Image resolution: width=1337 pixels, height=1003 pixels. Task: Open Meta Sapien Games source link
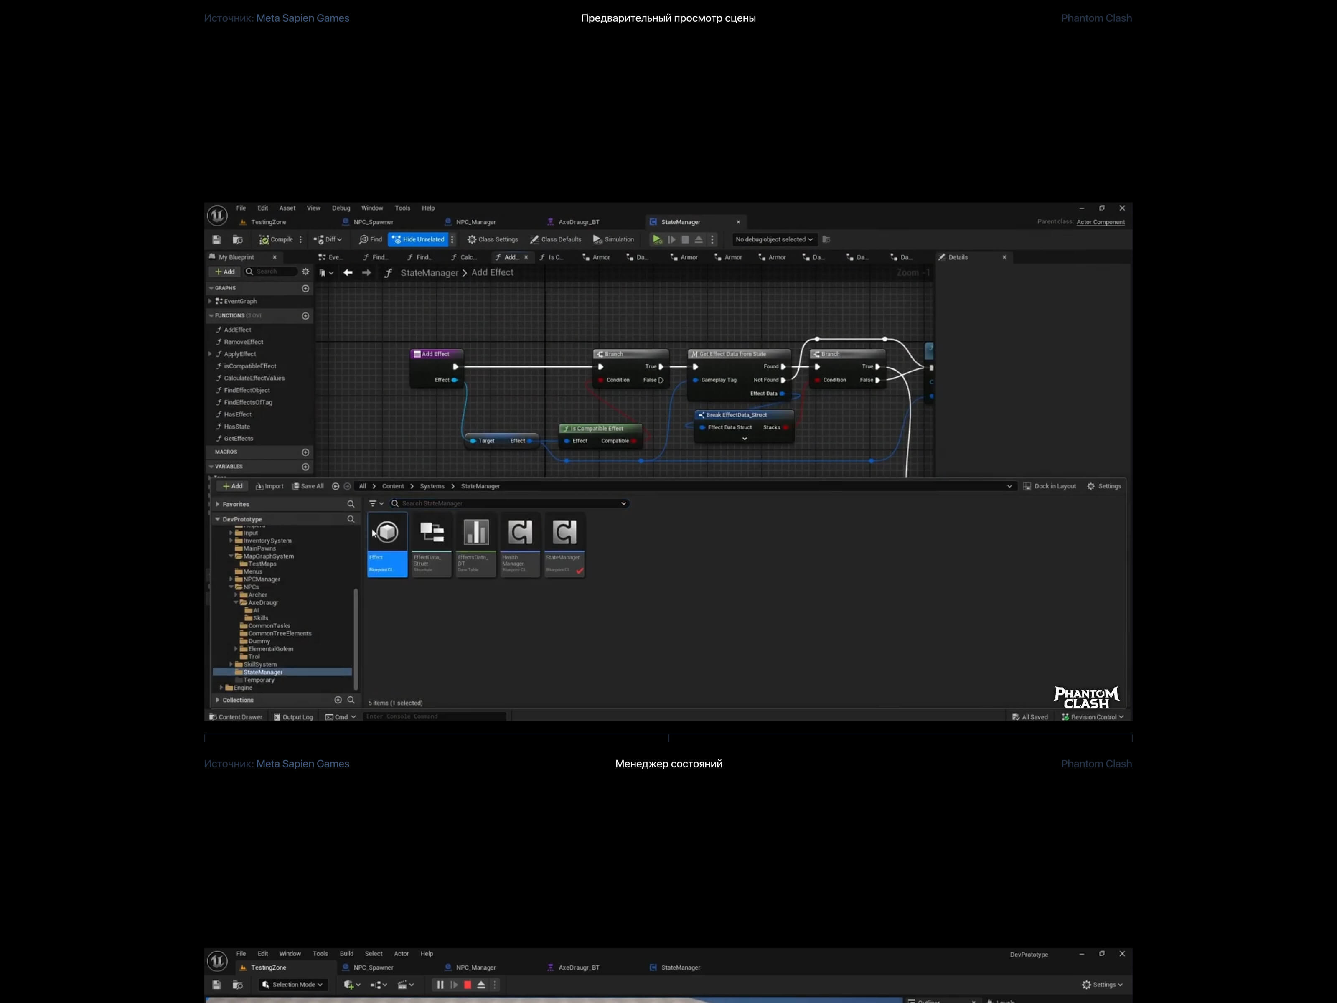tap(302, 18)
